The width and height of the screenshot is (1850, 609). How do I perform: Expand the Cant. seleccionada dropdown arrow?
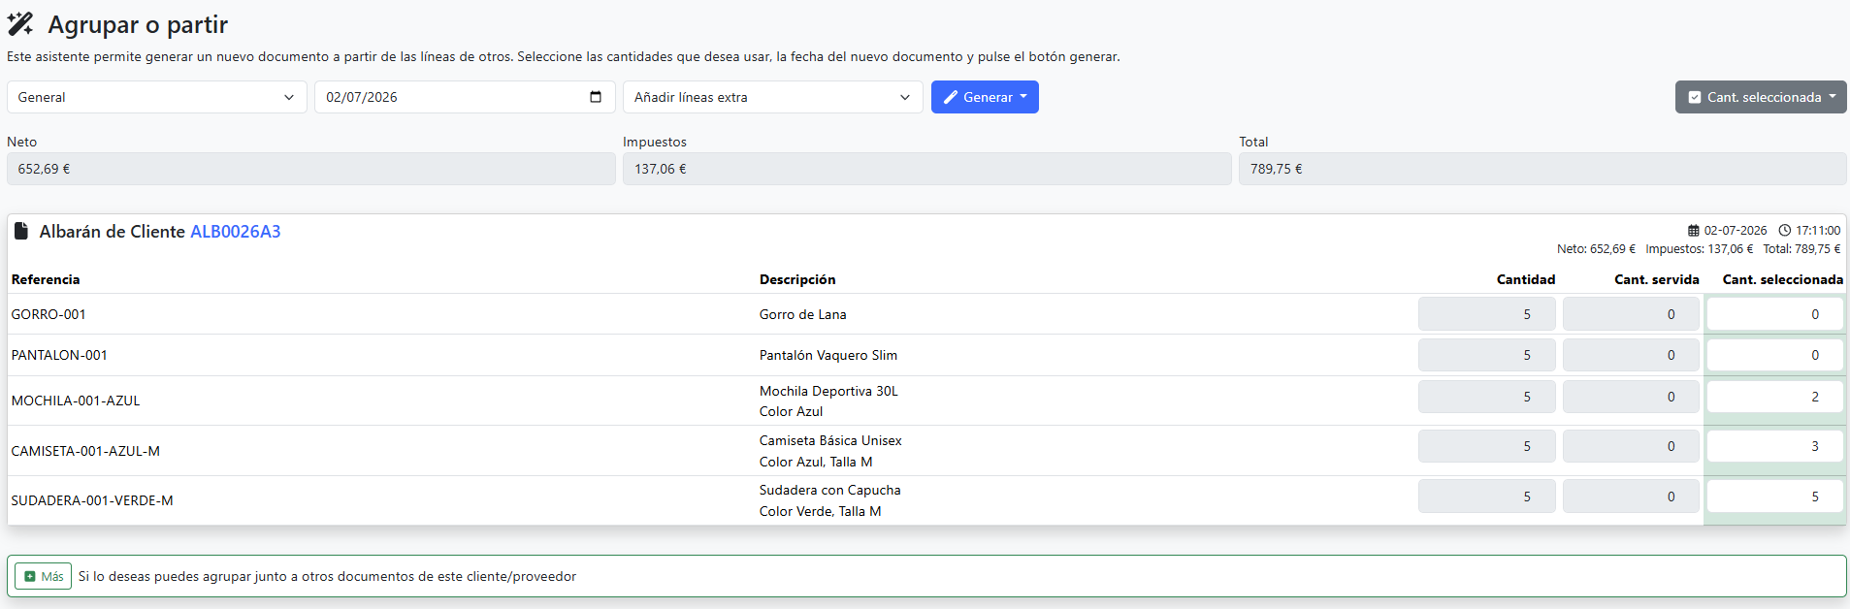(1833, 97)
